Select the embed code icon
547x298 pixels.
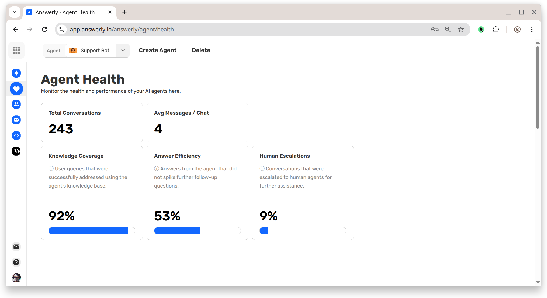click(16, 135)
